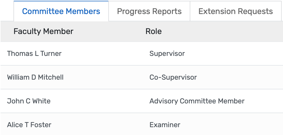The height and width of the screenshot is (135, 283).
Task: Click on John C White's name
Action: (x=29, y=101)
